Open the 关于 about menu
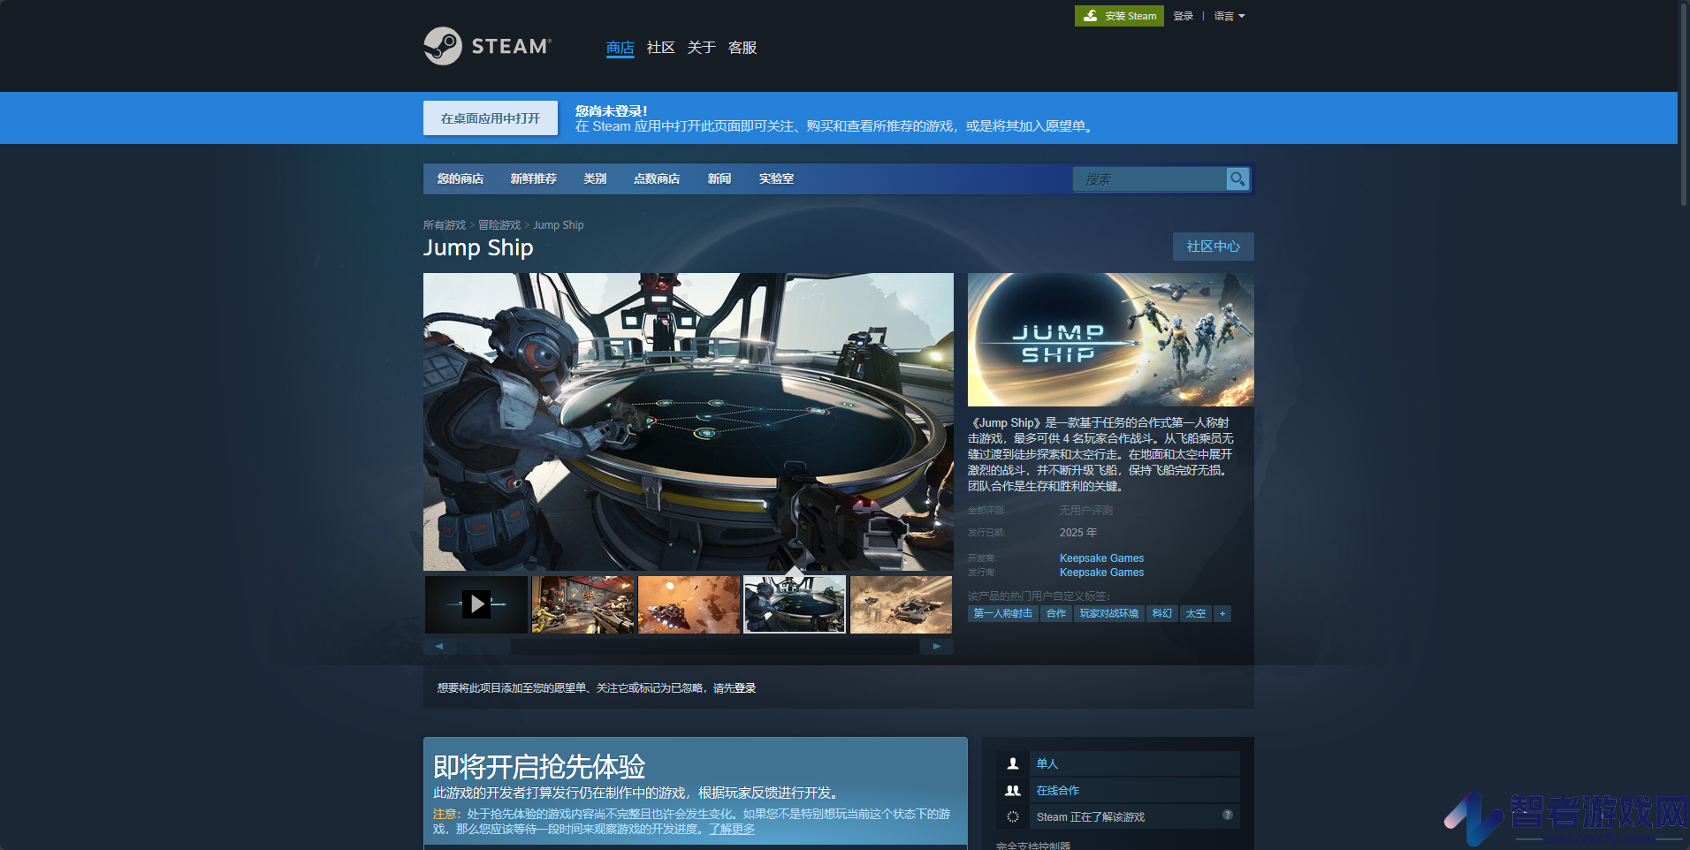 pos(702,48)
